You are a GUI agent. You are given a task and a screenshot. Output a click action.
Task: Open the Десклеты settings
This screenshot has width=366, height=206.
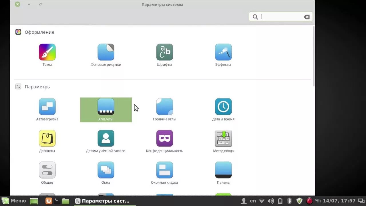tap(47, 138)
